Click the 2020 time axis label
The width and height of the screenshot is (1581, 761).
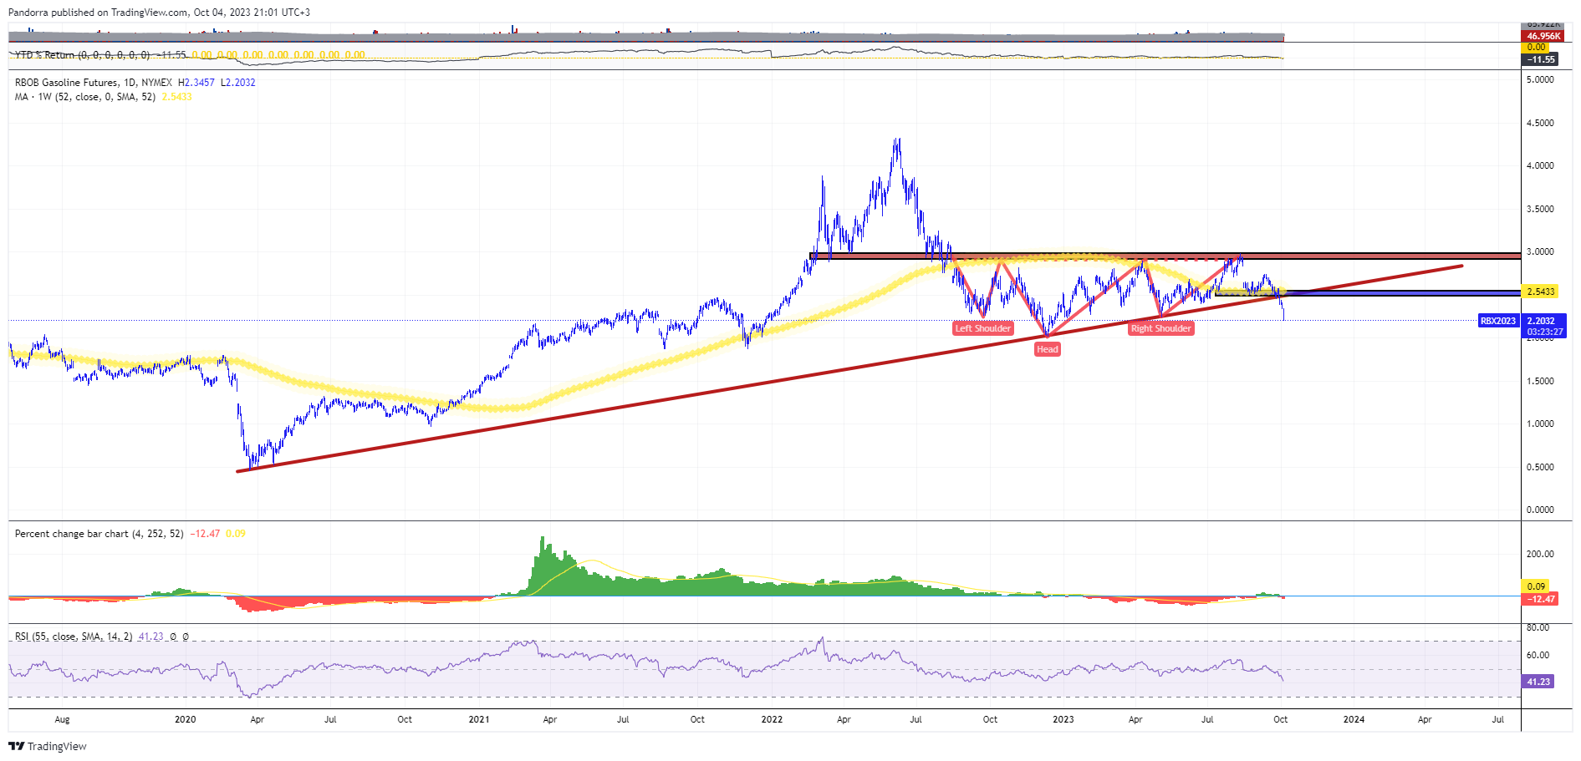(x=186, y=719)
